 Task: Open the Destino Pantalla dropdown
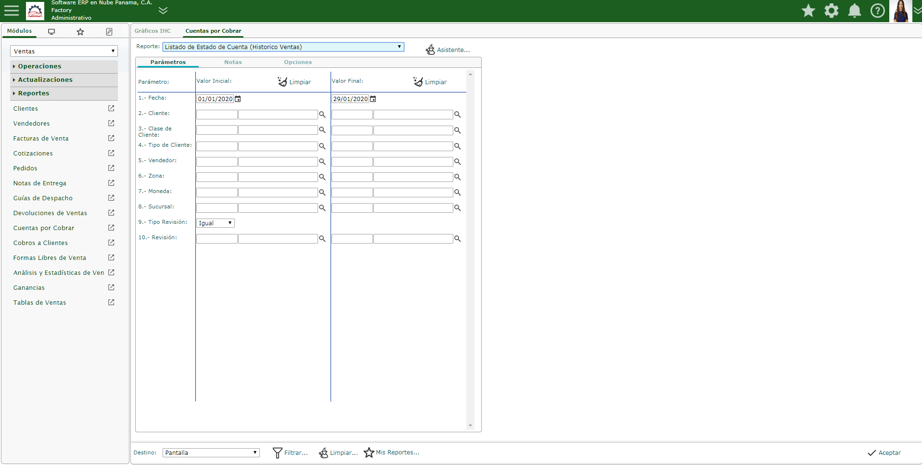[211, 452]
